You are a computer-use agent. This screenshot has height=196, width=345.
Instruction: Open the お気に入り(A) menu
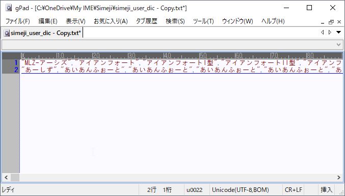(x=111, y=21)
